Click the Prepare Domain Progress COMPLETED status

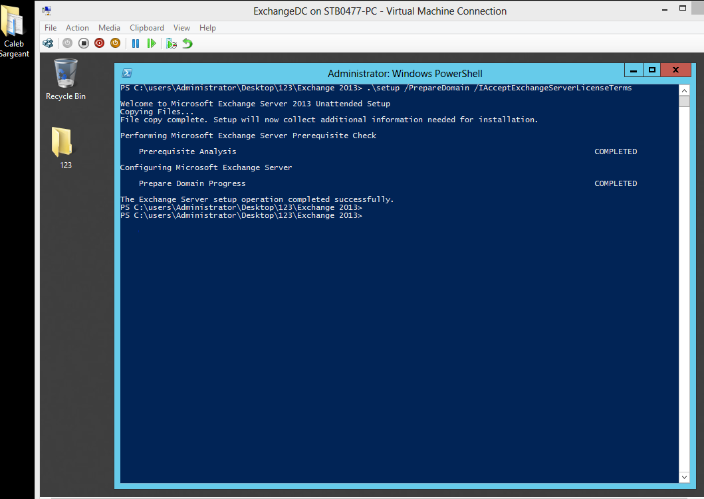[616, 183]
